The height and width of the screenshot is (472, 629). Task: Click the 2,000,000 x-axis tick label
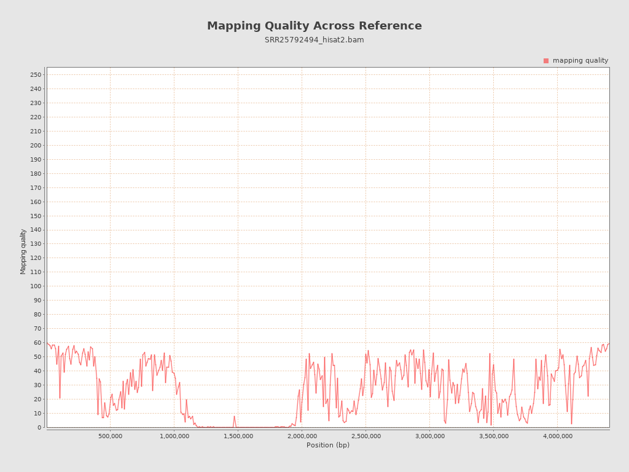tap(302, 436)
